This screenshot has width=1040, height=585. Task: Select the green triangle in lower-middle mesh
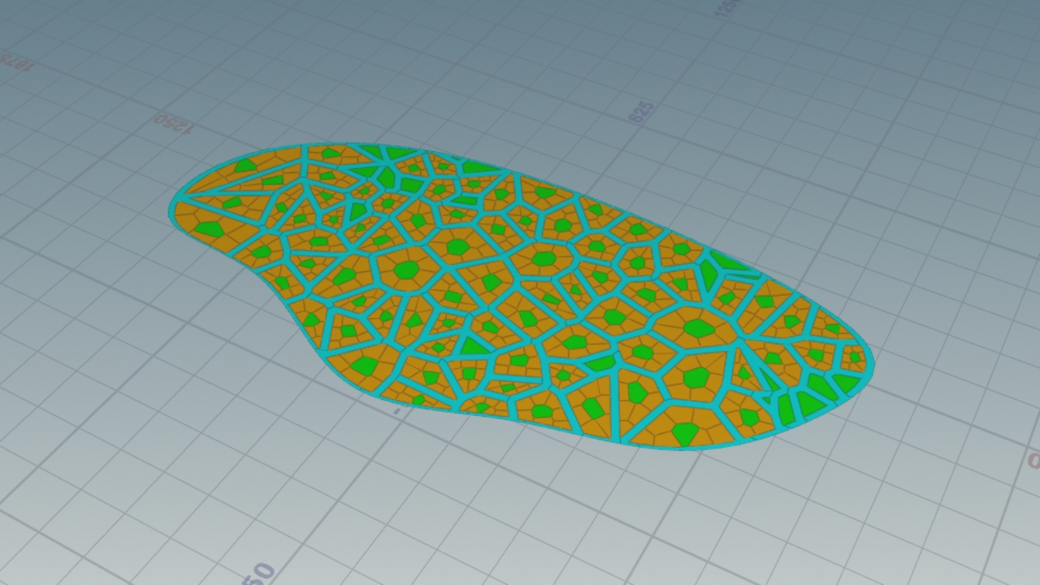coord(473,346)
